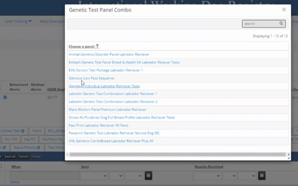Pick Gencove Low Pass Sequence panel

(x=91, y=78)
